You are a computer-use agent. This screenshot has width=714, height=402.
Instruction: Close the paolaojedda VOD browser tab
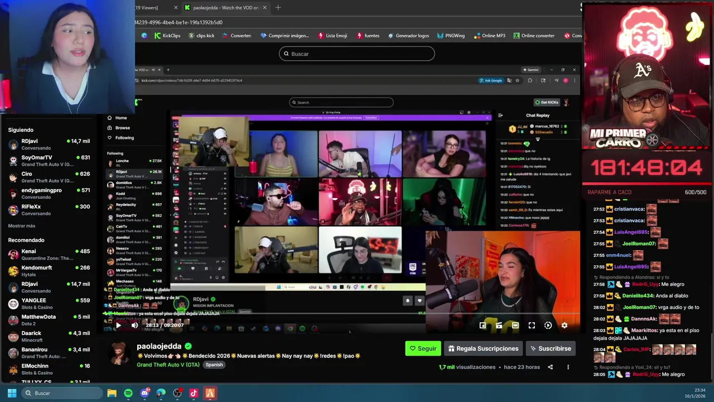(x=264, y=7)
